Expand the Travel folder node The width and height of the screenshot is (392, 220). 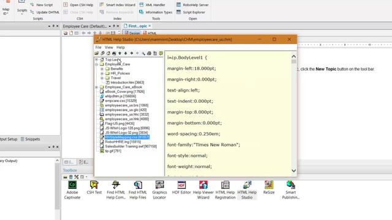click(102, 78)
